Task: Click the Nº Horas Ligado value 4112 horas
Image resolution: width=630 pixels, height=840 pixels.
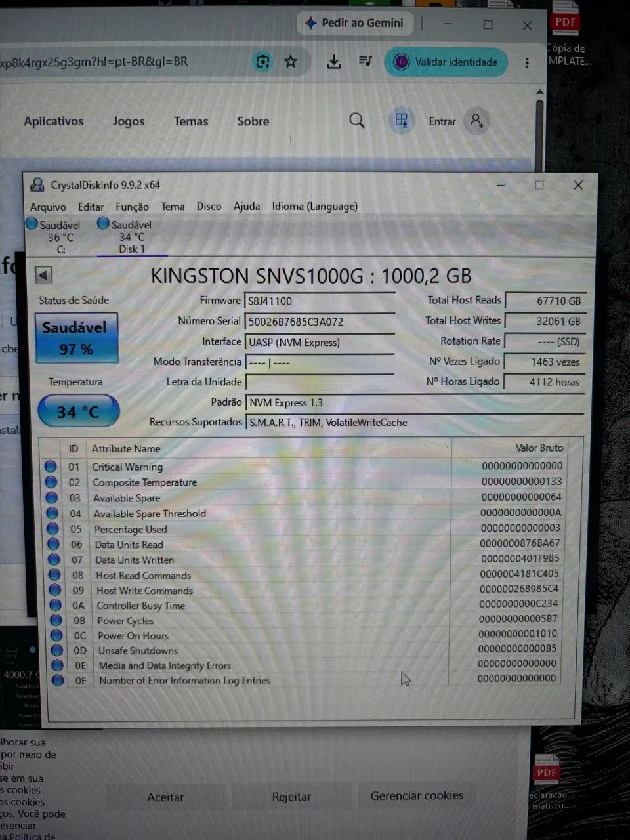Action: [x=545, y=381]
